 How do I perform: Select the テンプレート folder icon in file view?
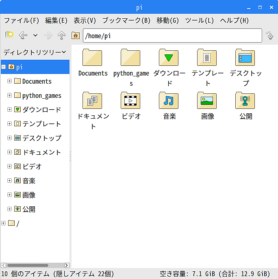(207, 57)
